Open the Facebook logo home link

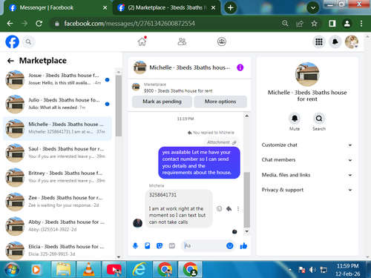point(12,42)
